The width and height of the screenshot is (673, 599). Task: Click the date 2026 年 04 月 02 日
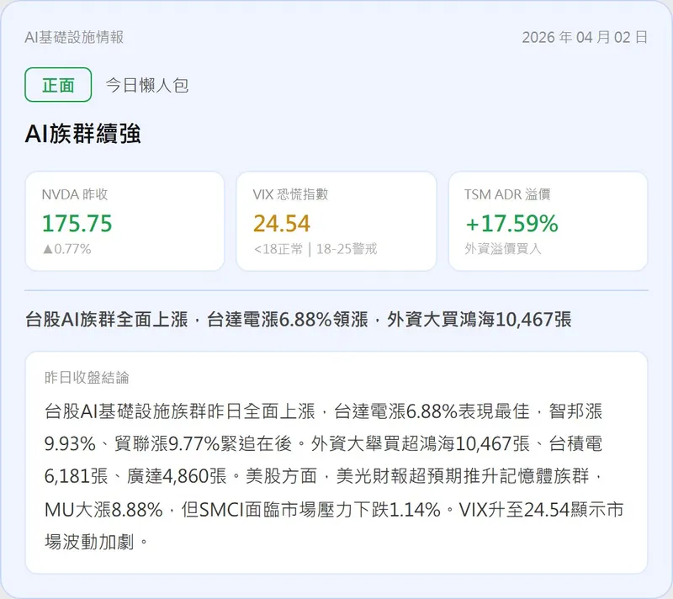tap(585, 37)
